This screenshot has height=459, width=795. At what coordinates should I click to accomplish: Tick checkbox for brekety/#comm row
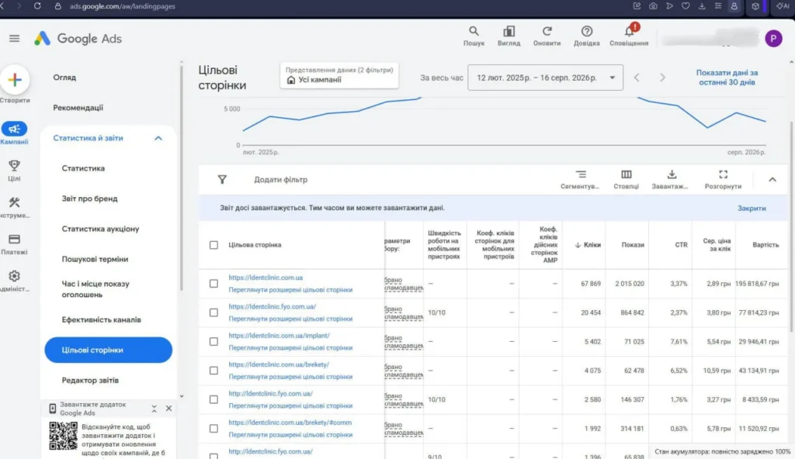tap(214, 429)
